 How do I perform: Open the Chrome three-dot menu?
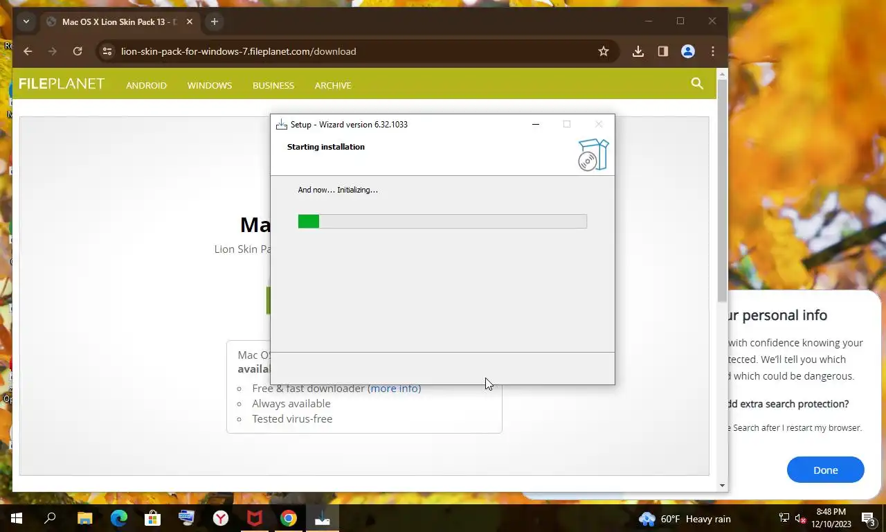tap(713, 51)
